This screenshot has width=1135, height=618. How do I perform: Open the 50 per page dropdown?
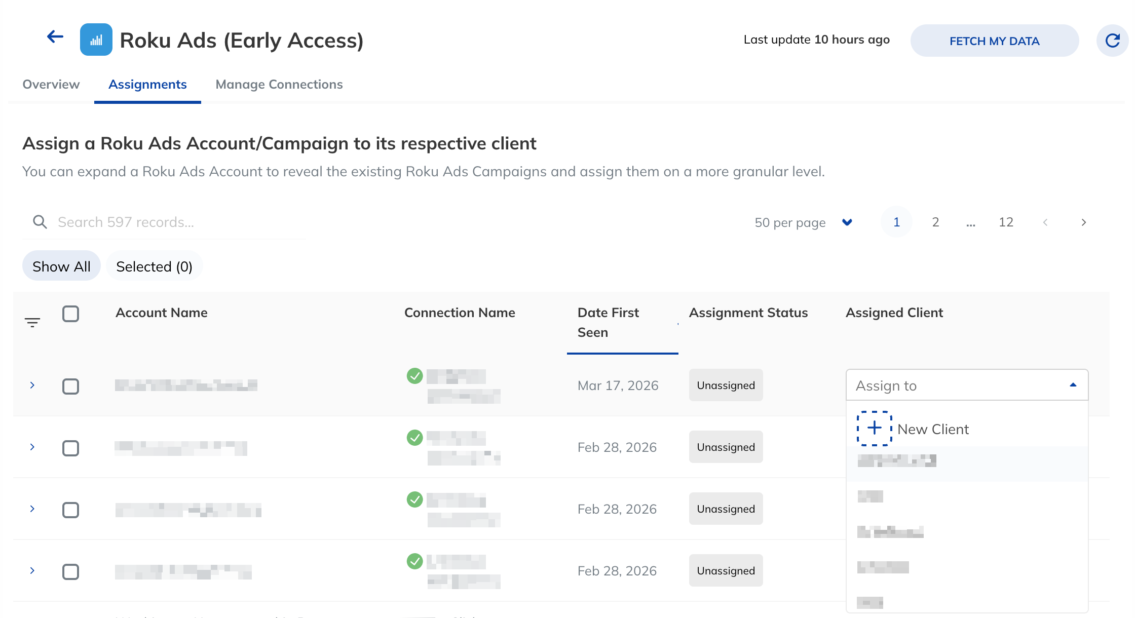coord(804,222)
